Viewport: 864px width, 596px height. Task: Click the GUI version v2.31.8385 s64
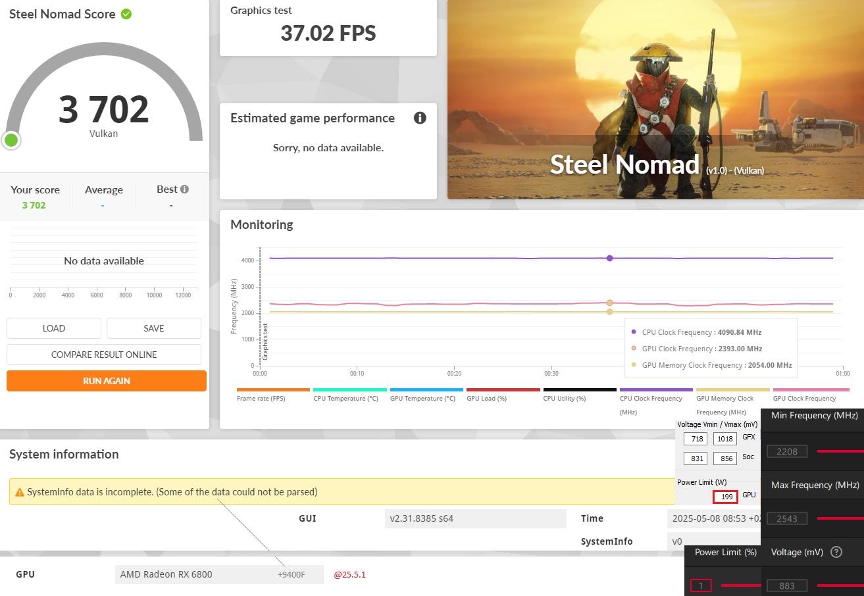475,518
